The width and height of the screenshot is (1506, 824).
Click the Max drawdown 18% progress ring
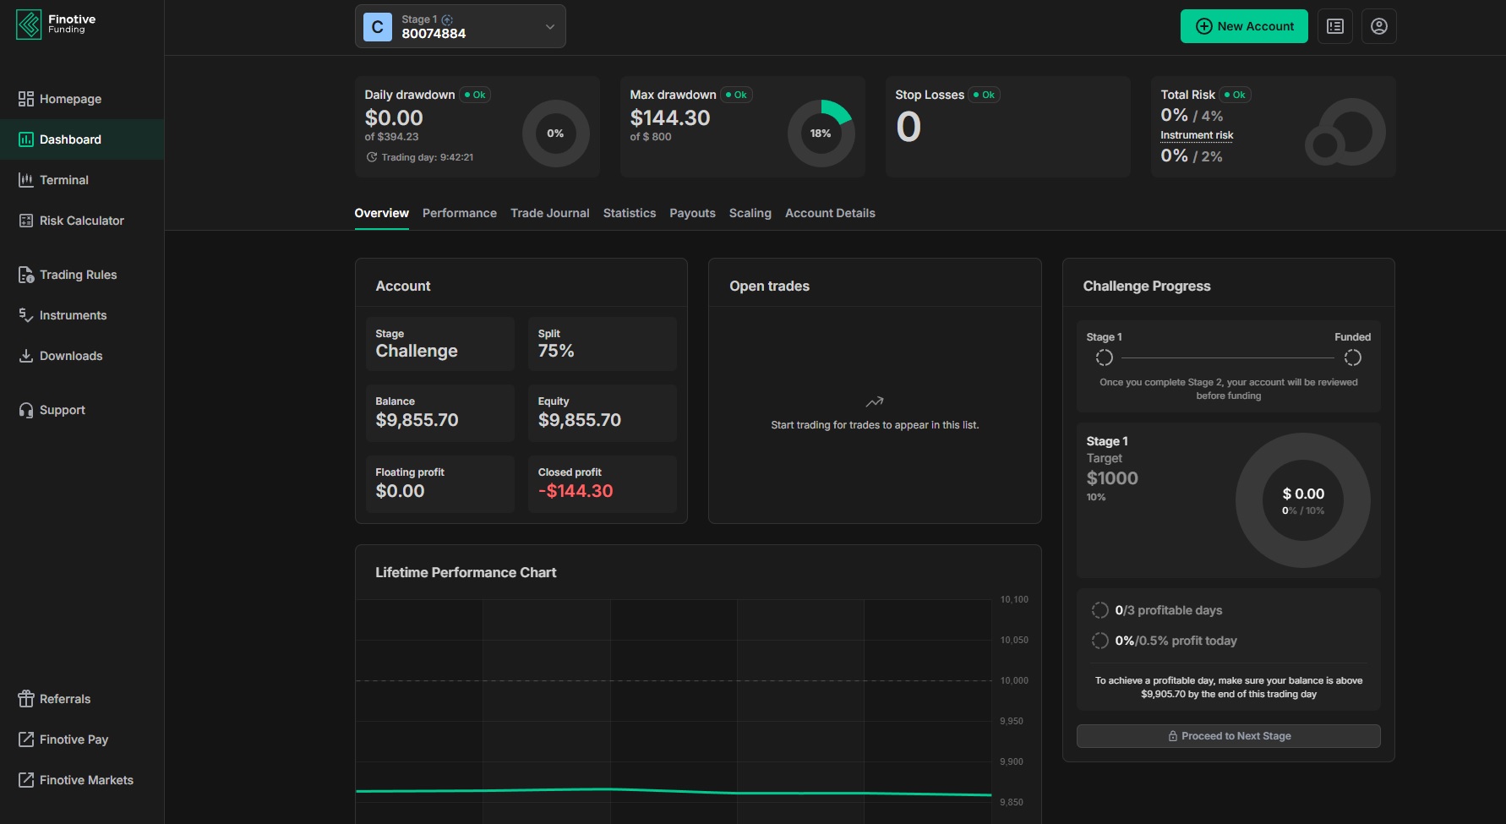click(x=821, y=134)
